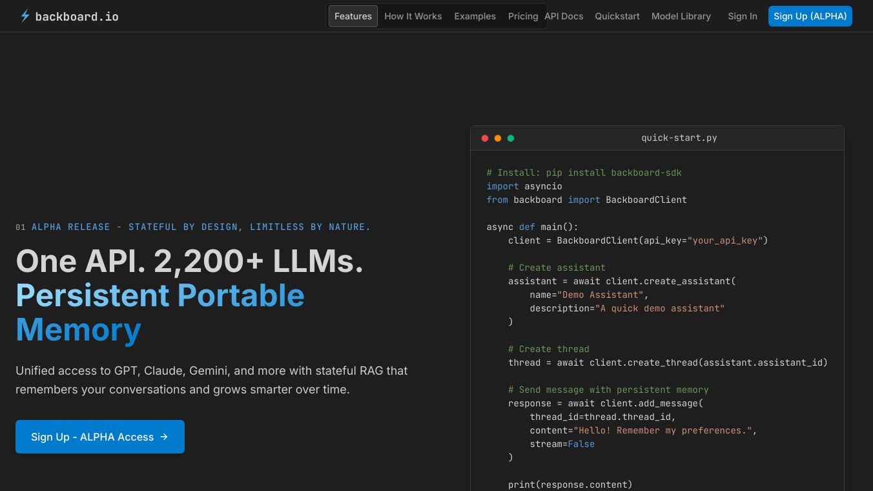
Task: Click the Sign In link
Action: [x=742, y=16]
